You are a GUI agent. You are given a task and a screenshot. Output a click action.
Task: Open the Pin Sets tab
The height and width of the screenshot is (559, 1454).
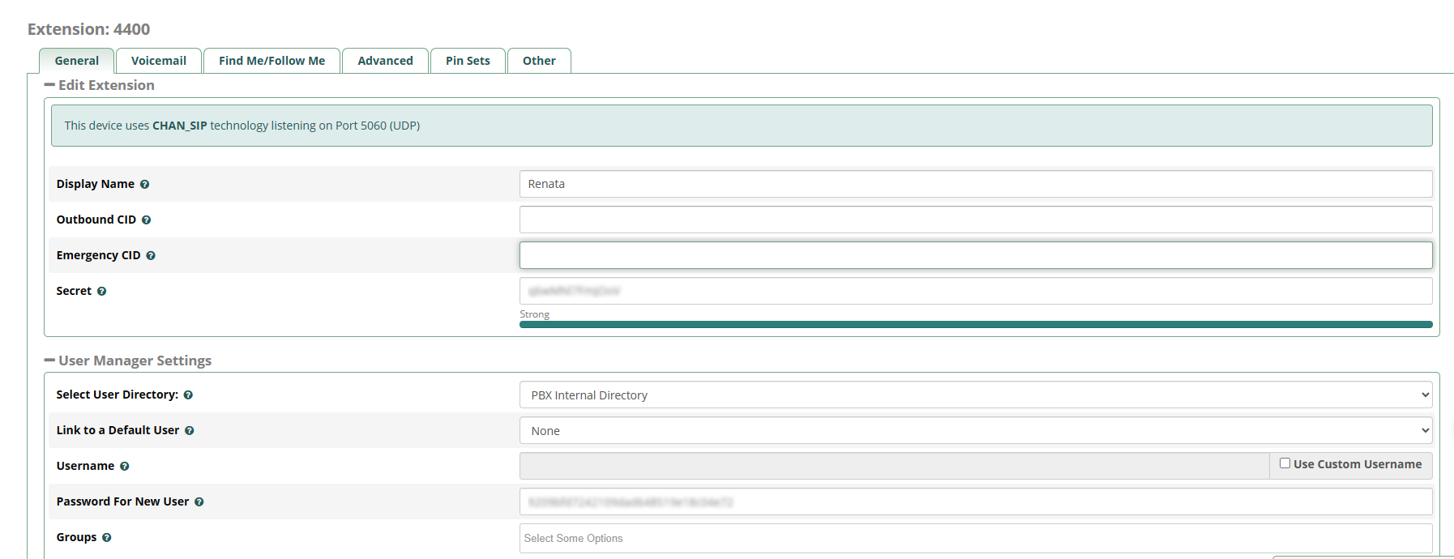468,61
